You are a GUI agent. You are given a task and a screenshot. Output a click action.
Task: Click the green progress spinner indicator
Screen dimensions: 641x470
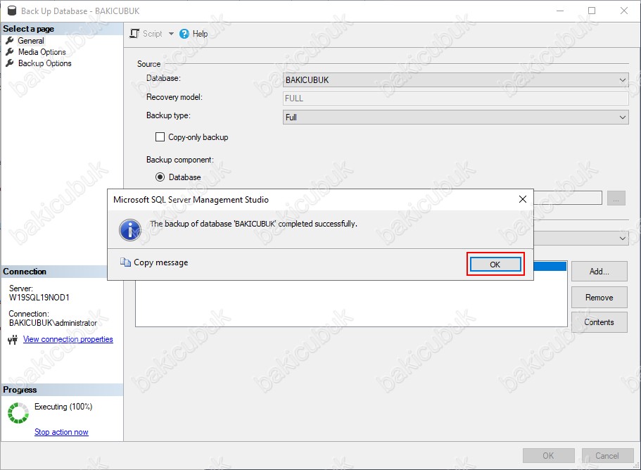coord(18,413)
